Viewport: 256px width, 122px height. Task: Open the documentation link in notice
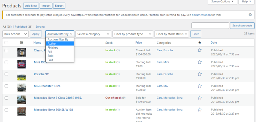201,15
